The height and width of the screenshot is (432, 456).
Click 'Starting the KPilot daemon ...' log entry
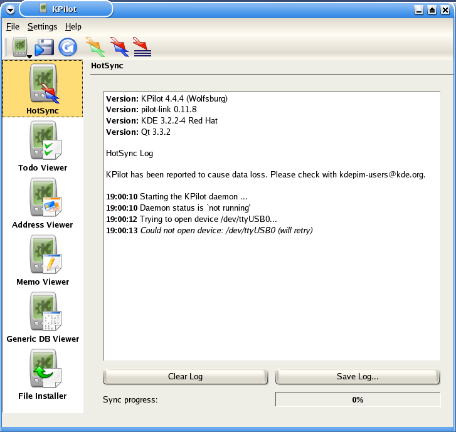click(176, 196)
